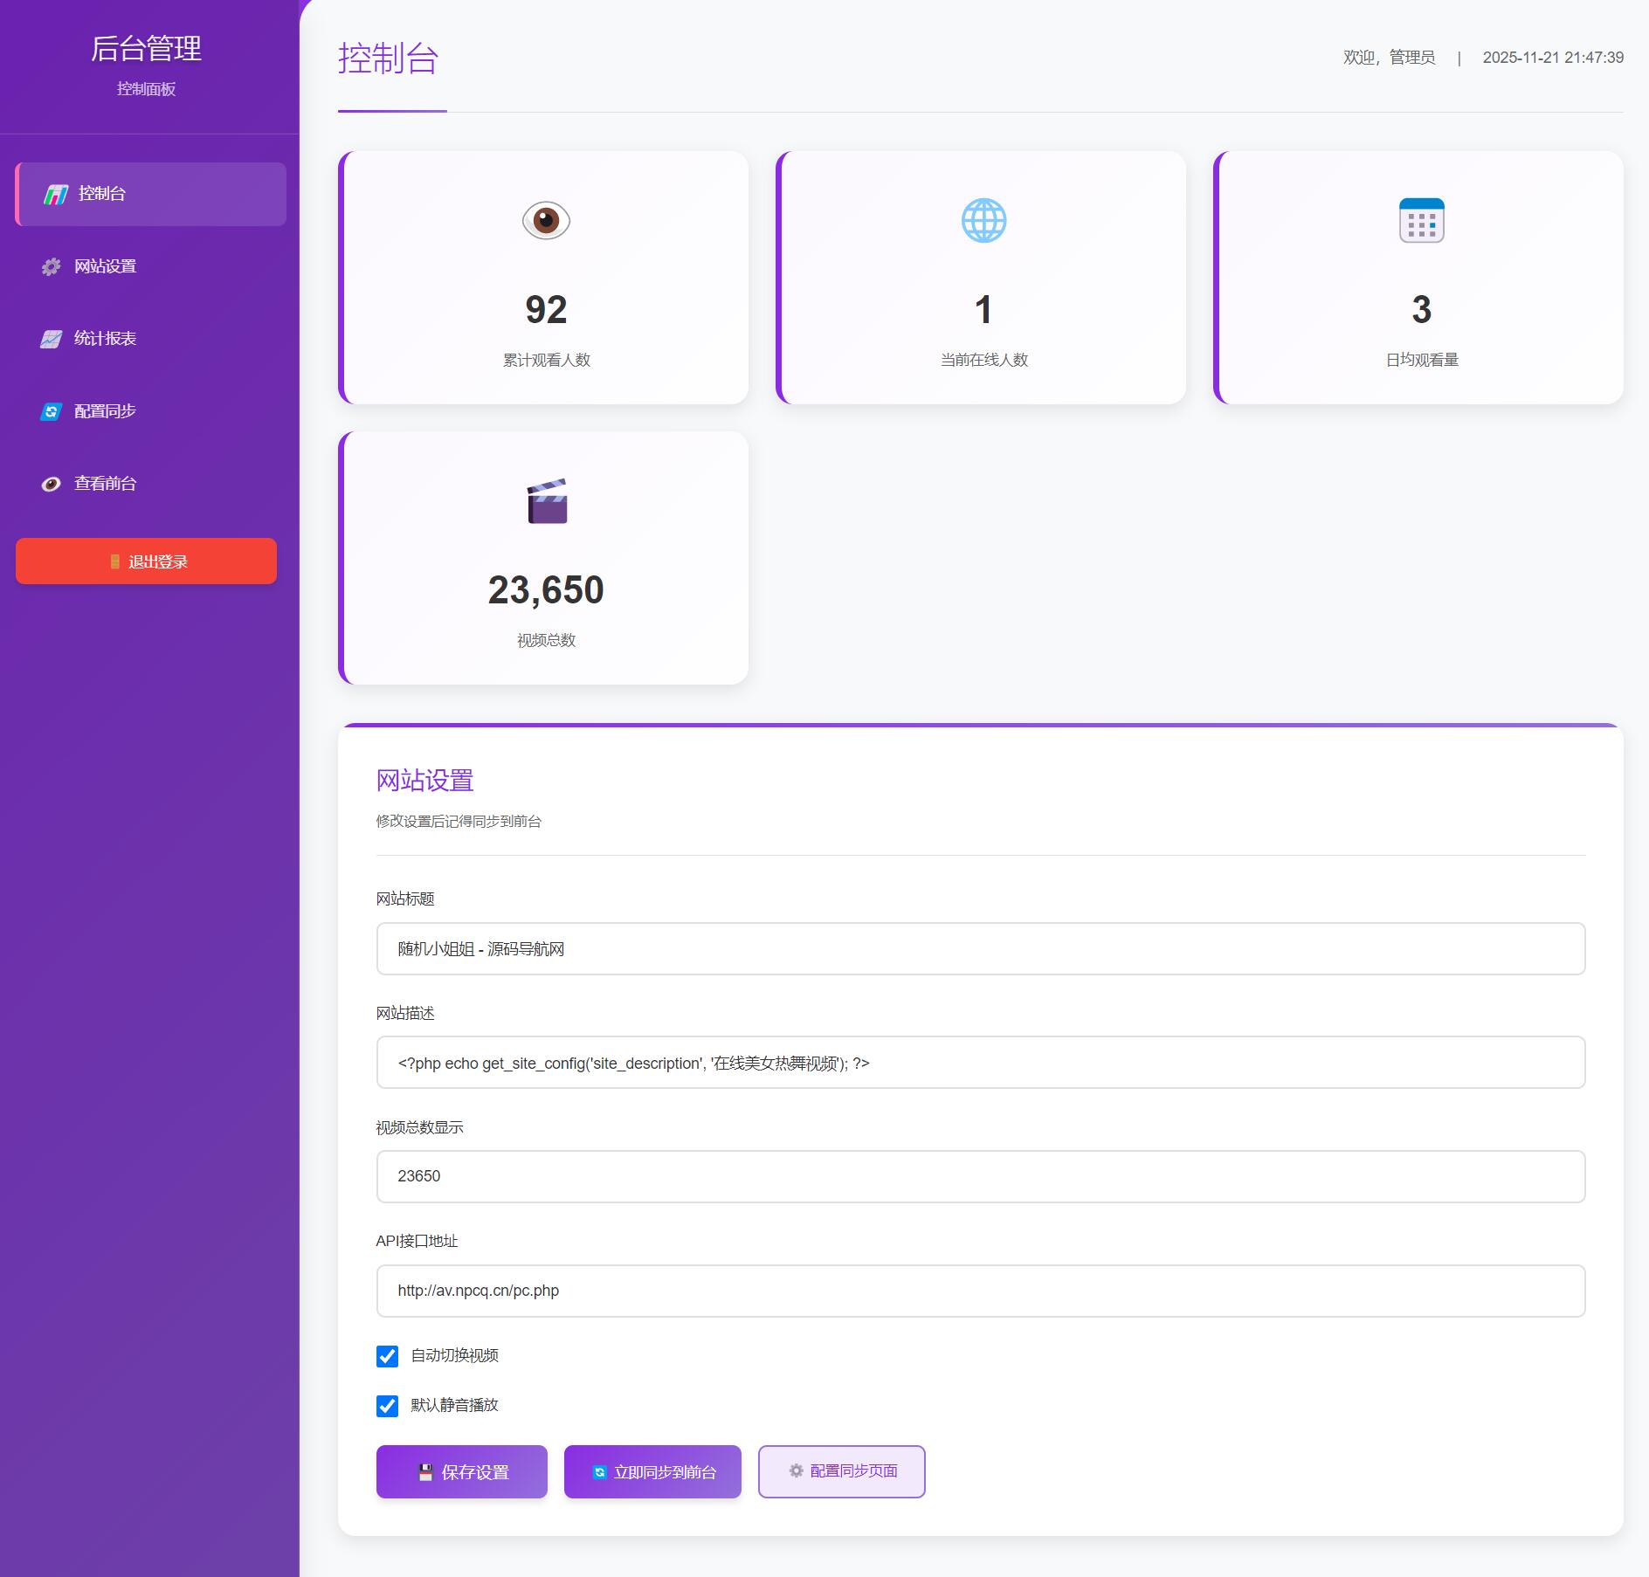The image size is (1649, 1577).
Task: Click the chart icon beside 统计报表
Action: (52, 339)
